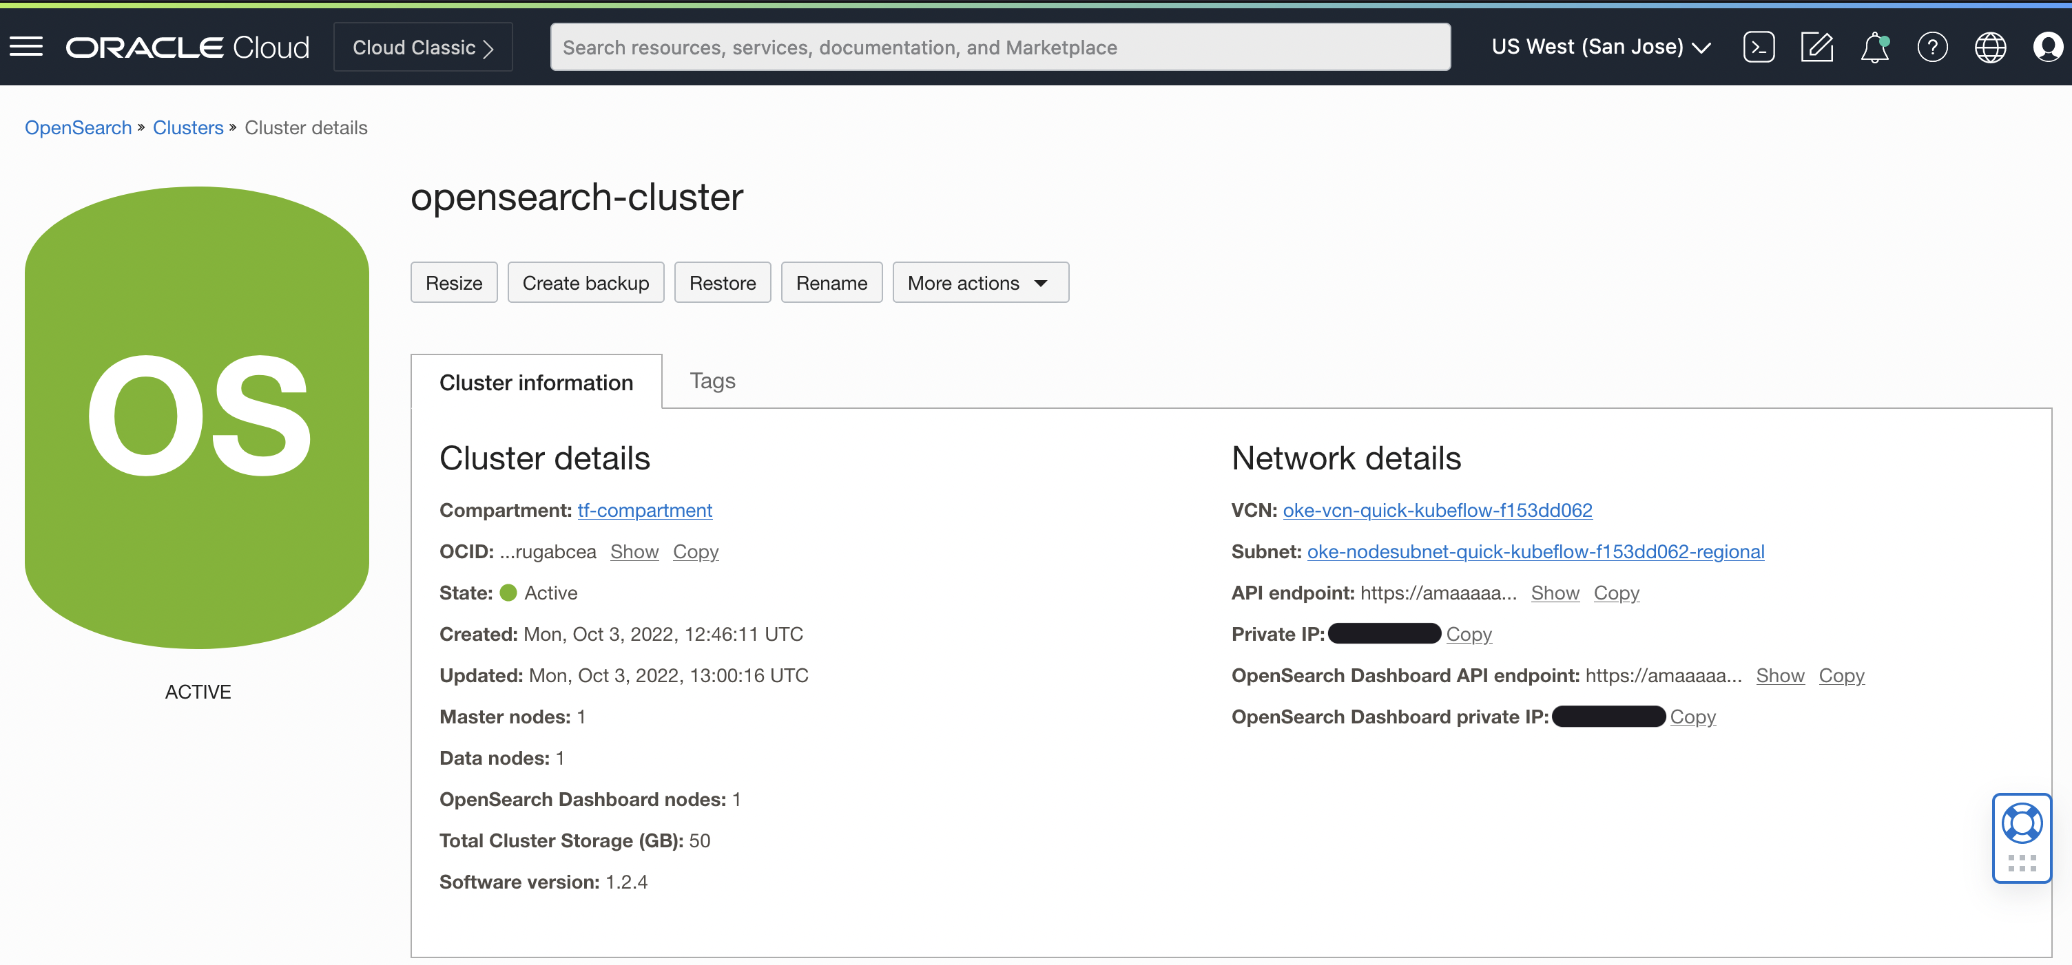Click the green Active state indicator

(x=509, y=592)
